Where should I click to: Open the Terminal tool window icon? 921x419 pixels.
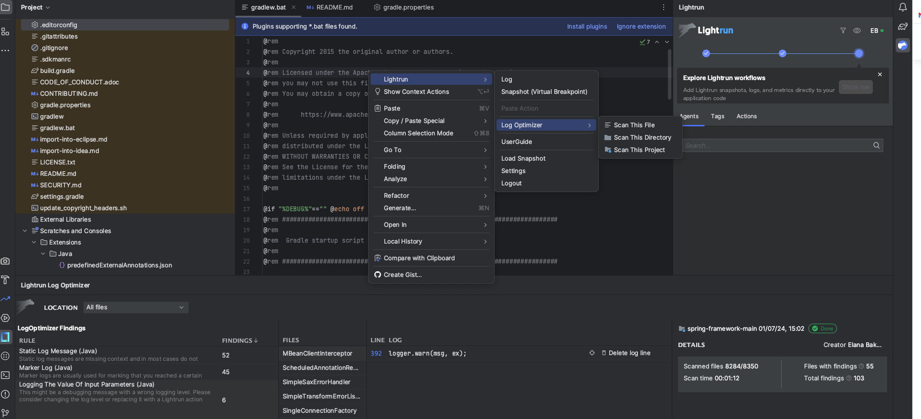click(6, 375)
